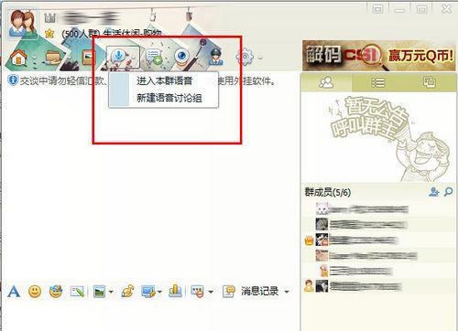Click the handwriting input pencil icon
The image size is (458, 331).
77,292
